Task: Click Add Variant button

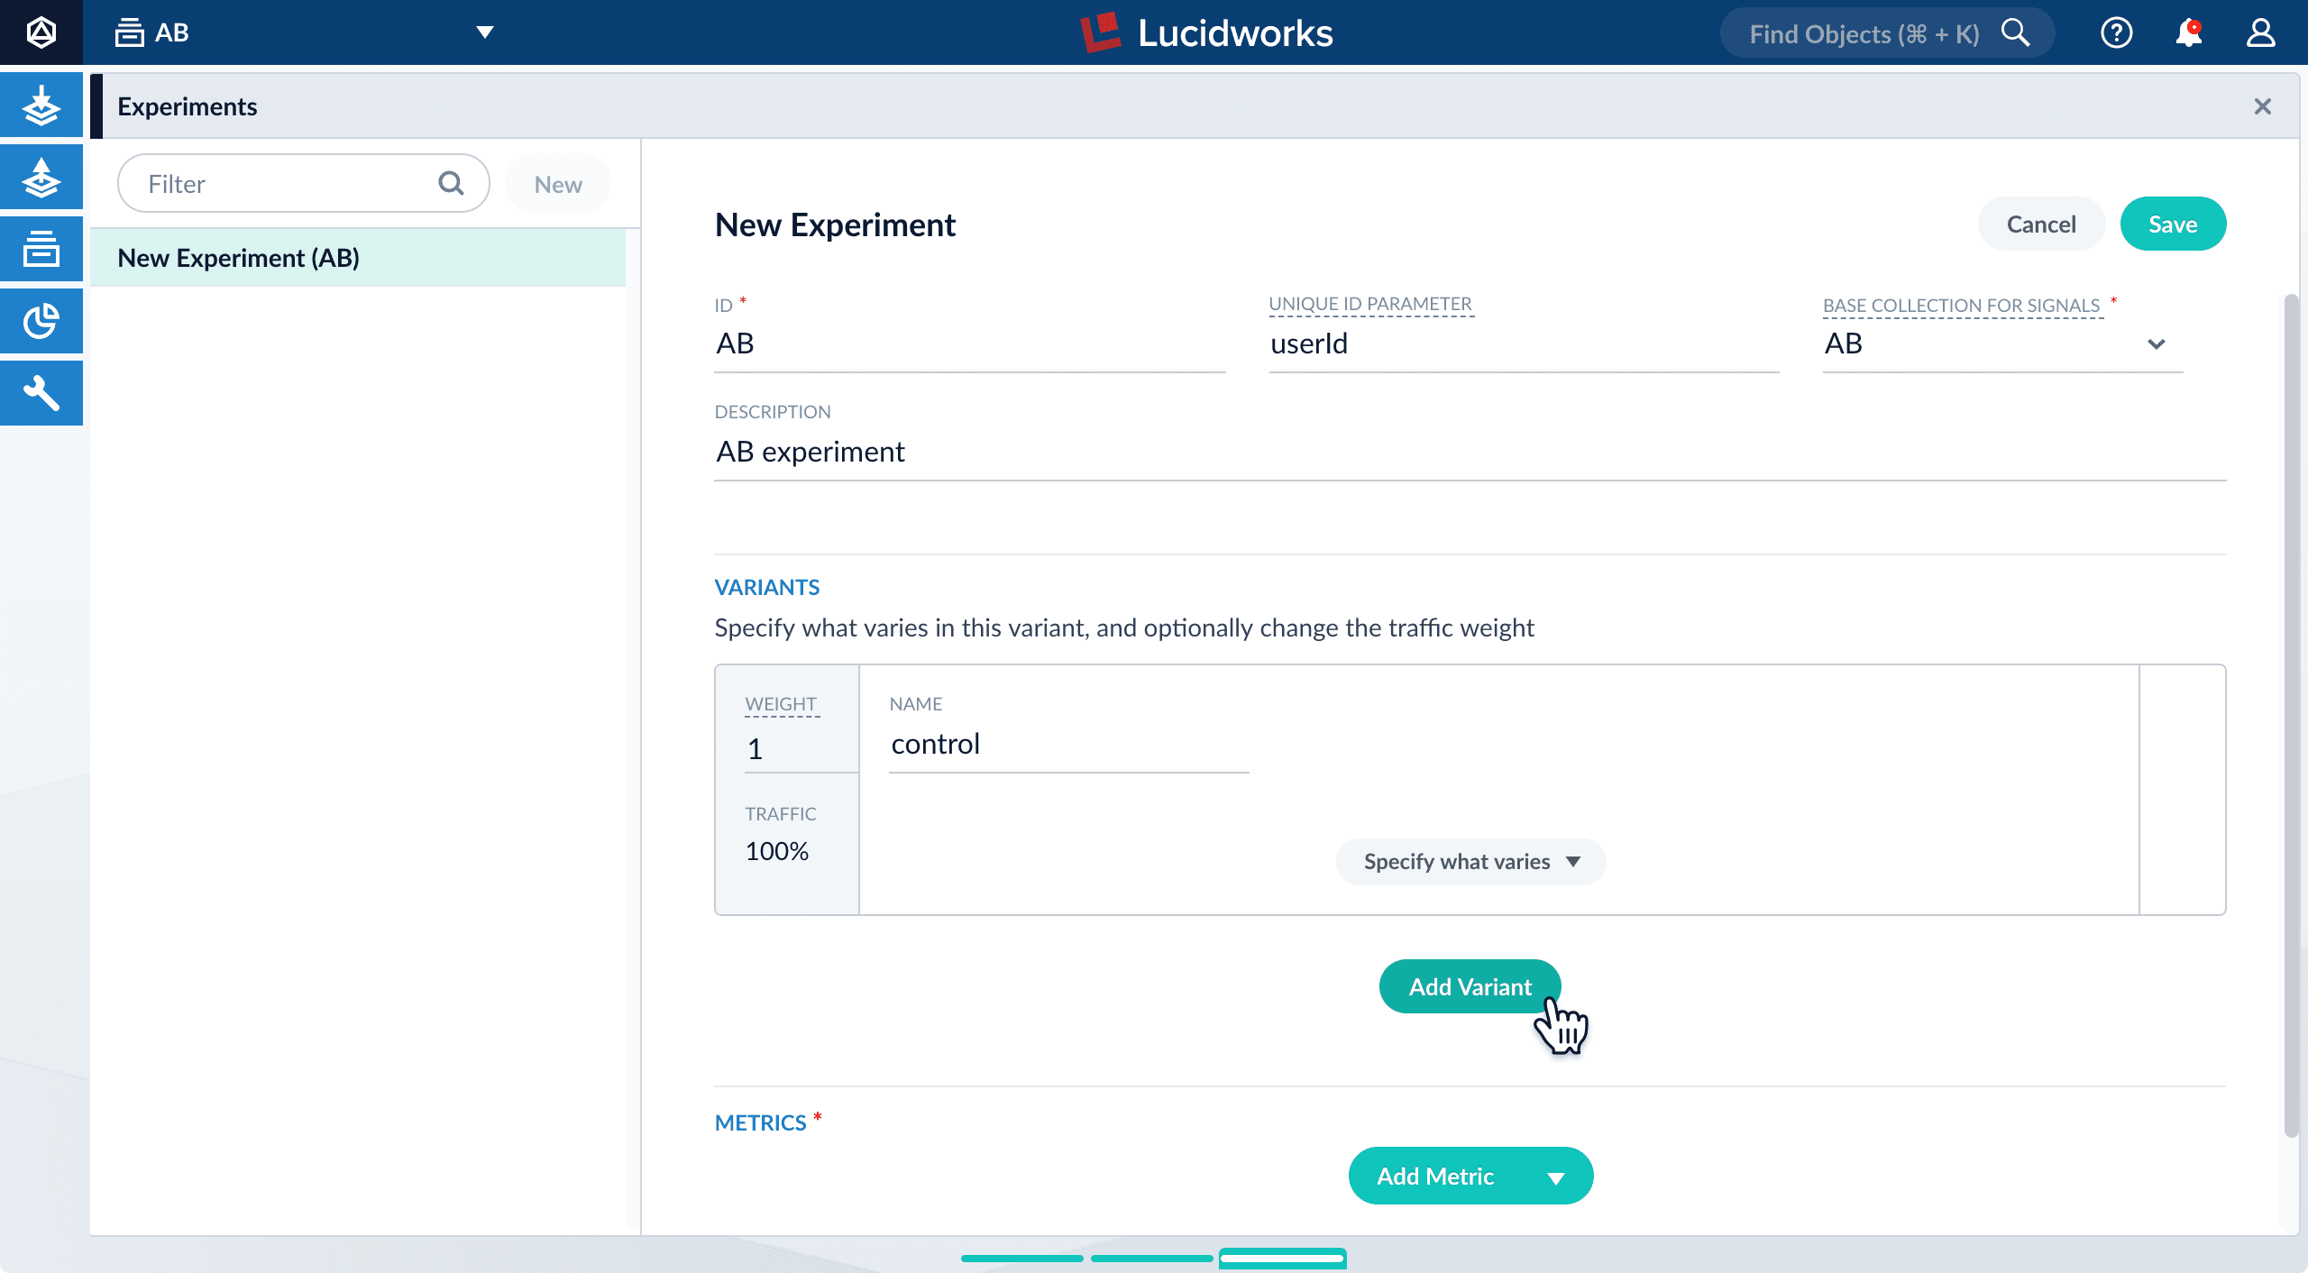Action: pos(1470,986)
